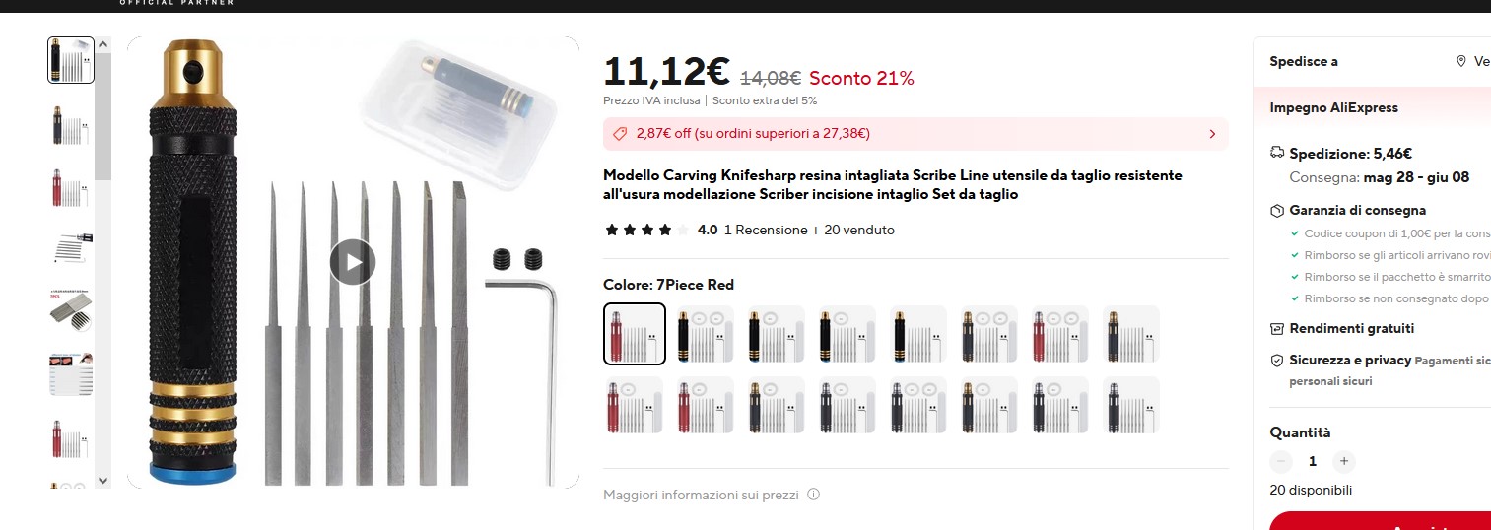
Task: Choose the last color swatch in the second row
Action: [1131, 405]
